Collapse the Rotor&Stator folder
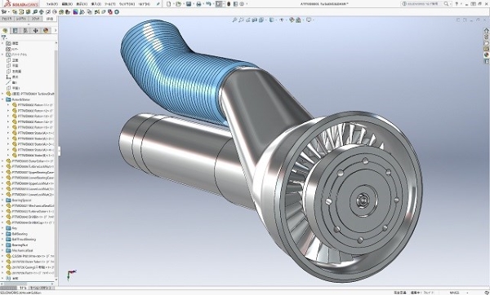 click(x=2, y=99)
